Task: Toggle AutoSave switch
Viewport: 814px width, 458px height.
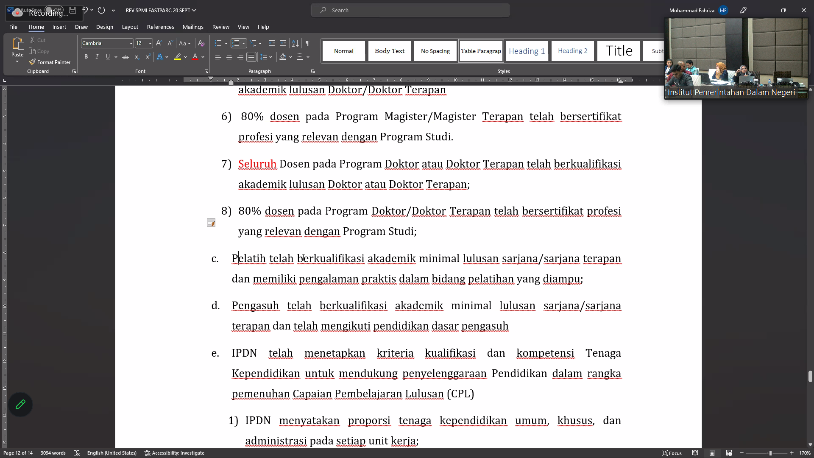Action: (54, 10)
